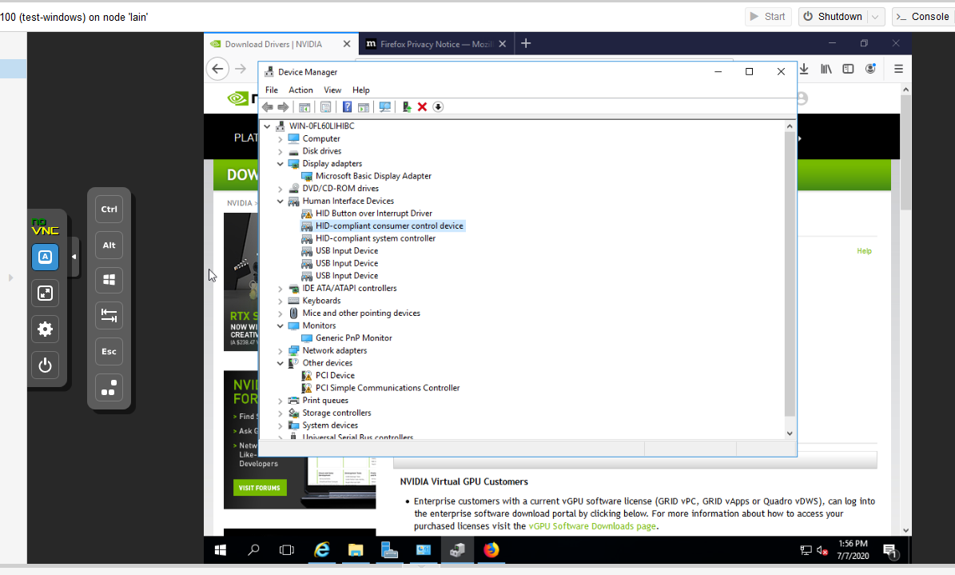Image resolution: width=955 pixels, height=575 pixels.
Task: Expand the Computer node
Action: coord(281,139)
